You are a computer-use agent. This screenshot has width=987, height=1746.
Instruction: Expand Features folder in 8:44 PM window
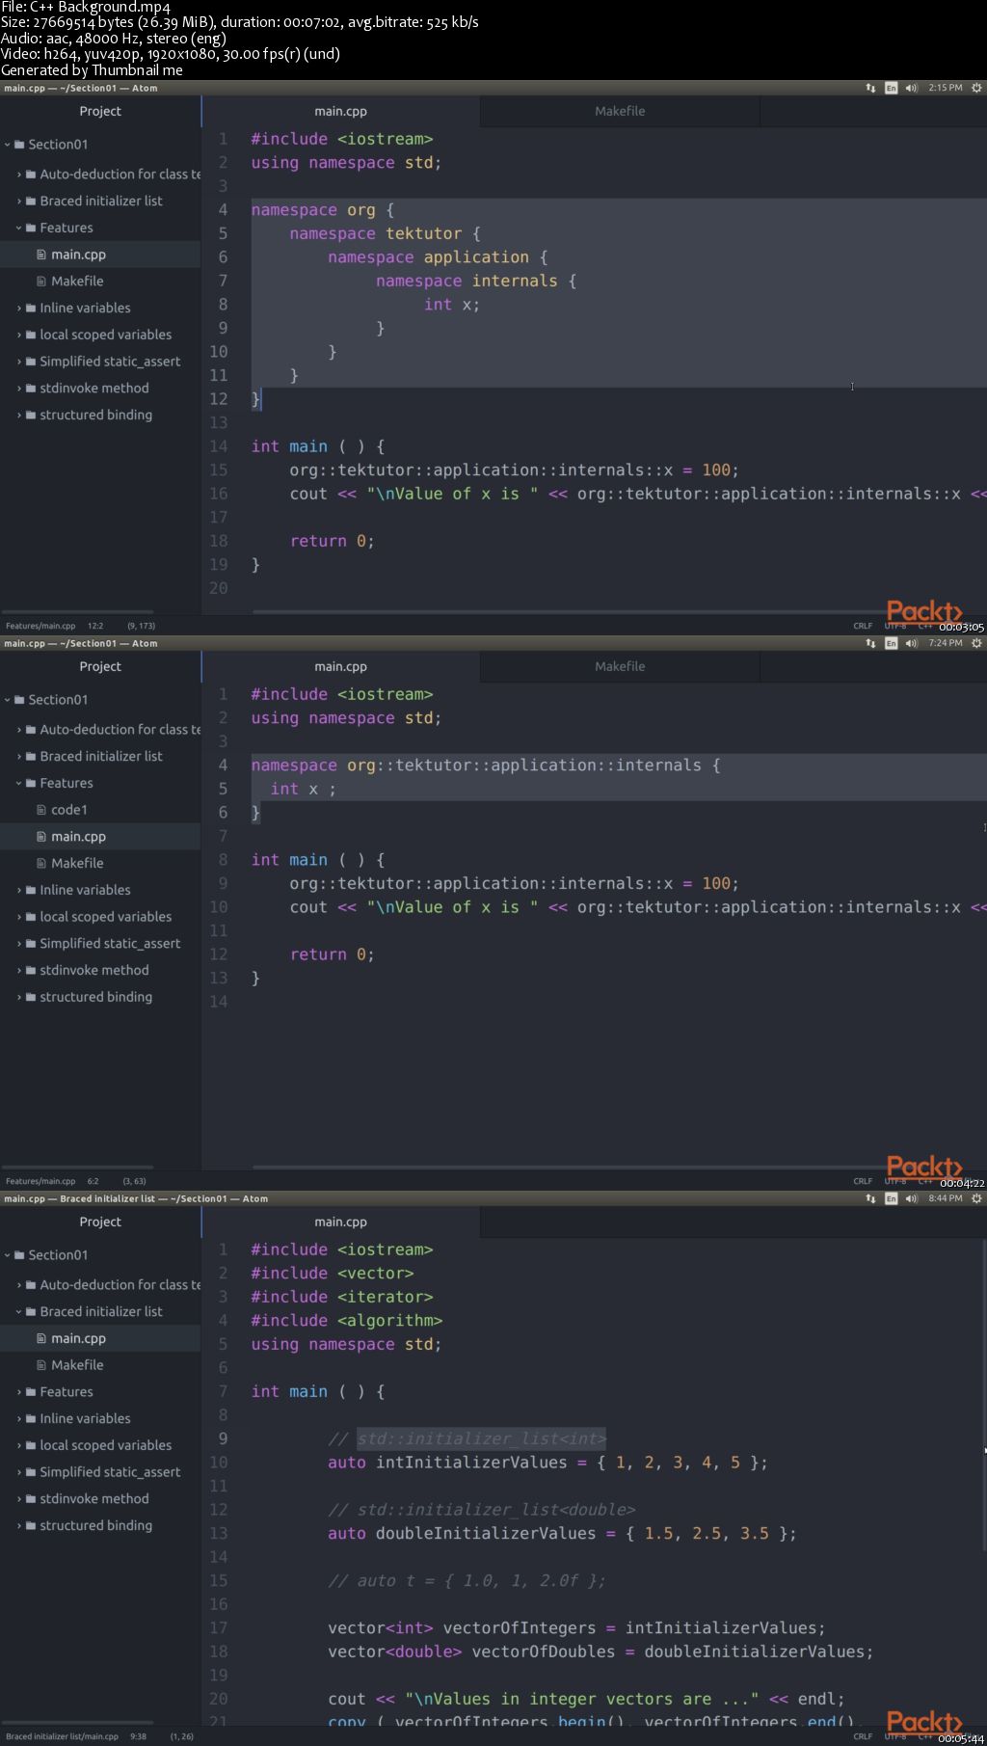pyautogui.click(x=19, y=1391)
